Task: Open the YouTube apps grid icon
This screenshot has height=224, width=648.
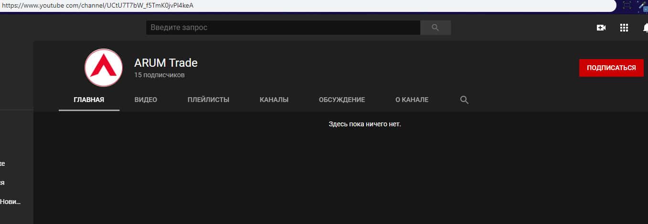Action: click(624, 28)
